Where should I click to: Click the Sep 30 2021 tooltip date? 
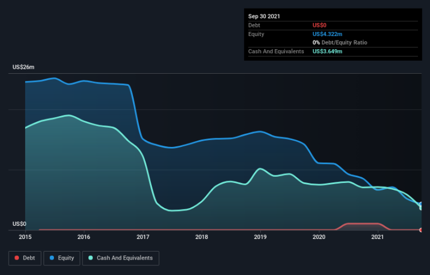(265, 17)
